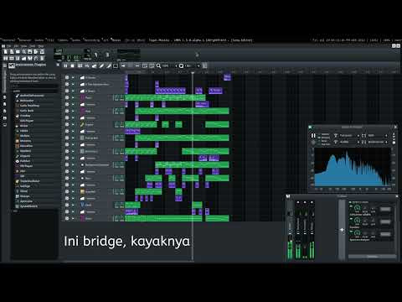
Task: Open the My Home sidebar tab
Action: pyautogui.click(x=5, y=118)
